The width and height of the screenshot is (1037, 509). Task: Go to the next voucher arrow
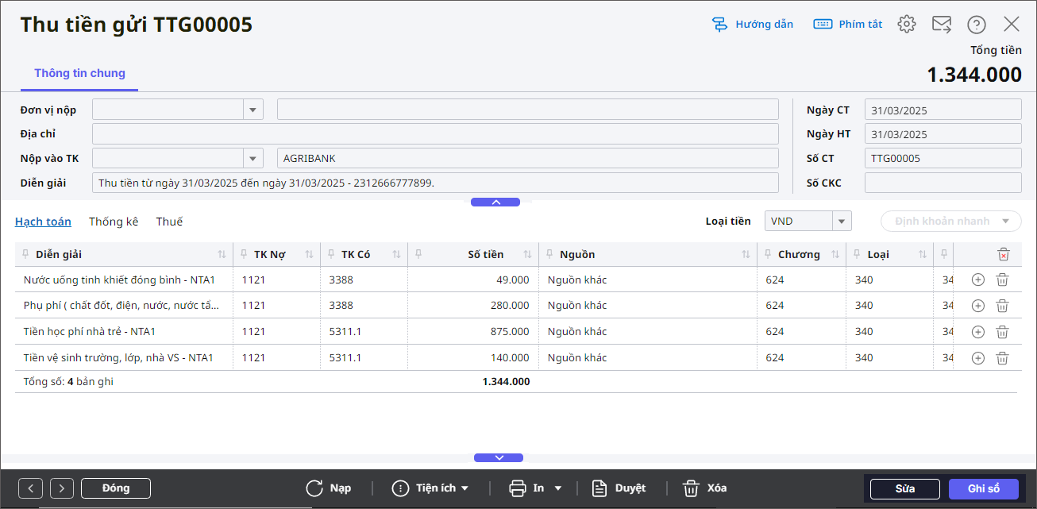[x=62, y=488]
